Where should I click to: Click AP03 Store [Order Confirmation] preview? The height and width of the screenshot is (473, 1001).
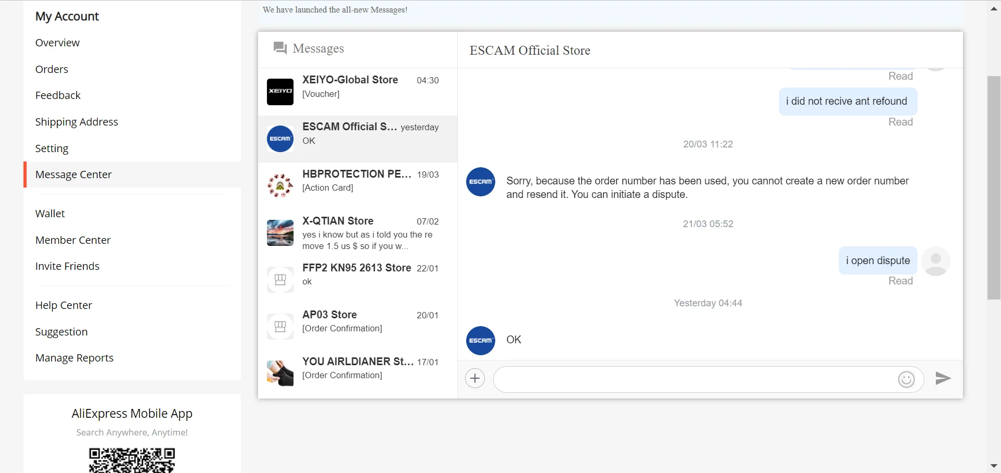pos(342,328)
